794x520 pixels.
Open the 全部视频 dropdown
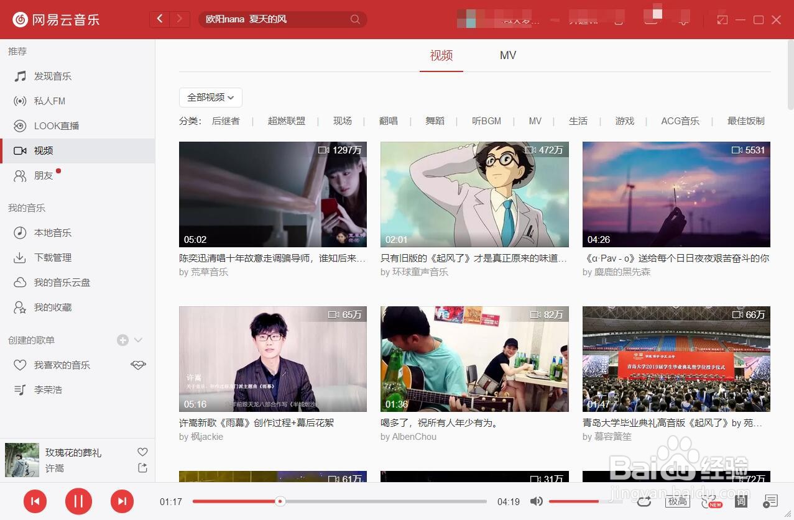pos(211,98)
